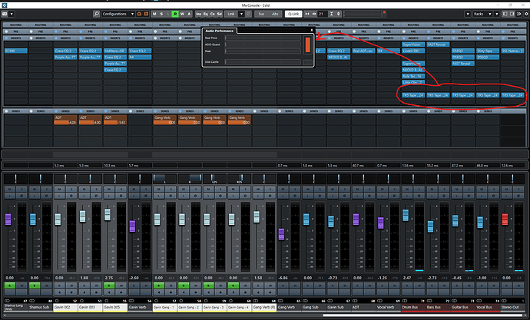Screen dimensions: 530x320
Task: Toggle sends bypass dot on Gavin 002 channel
Action: pos(56,111)
